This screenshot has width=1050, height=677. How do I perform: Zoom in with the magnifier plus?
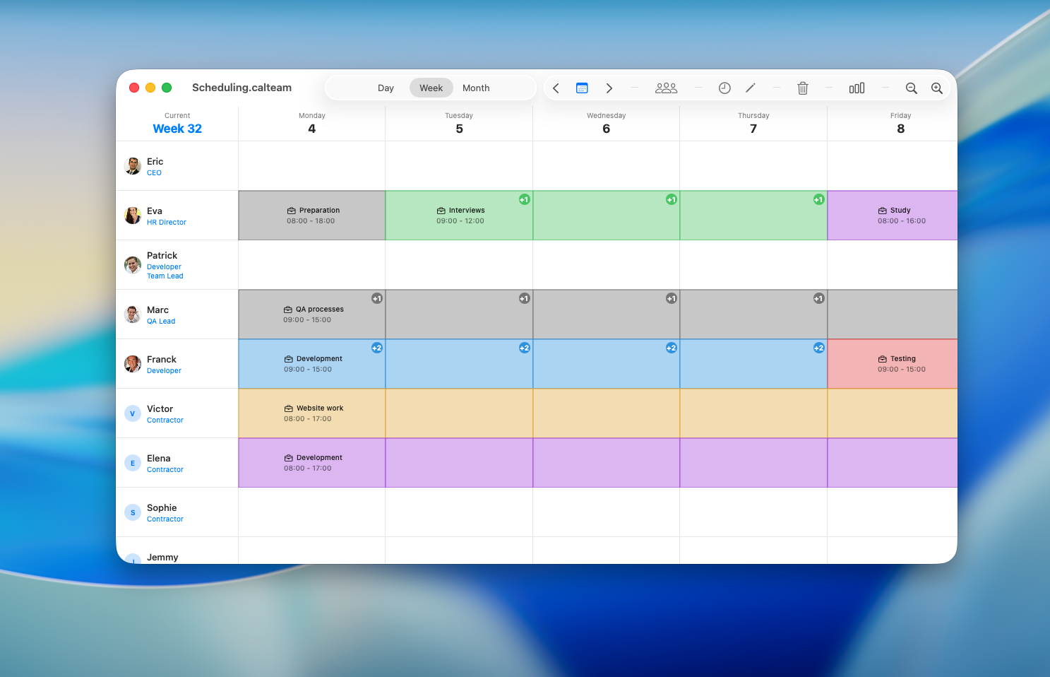coord(937,88)
